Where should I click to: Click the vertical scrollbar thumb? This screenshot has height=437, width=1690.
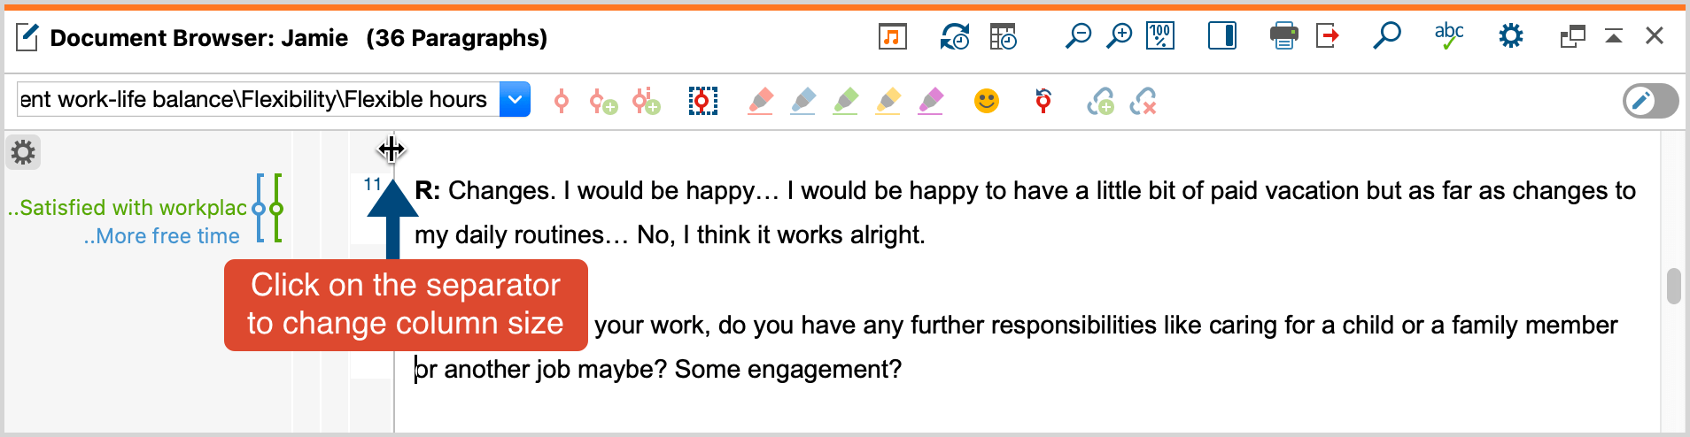(1673, 286)
